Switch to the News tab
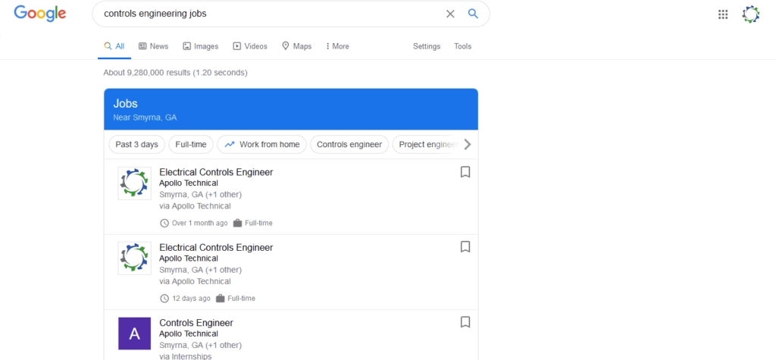 (x=153, y=46)
